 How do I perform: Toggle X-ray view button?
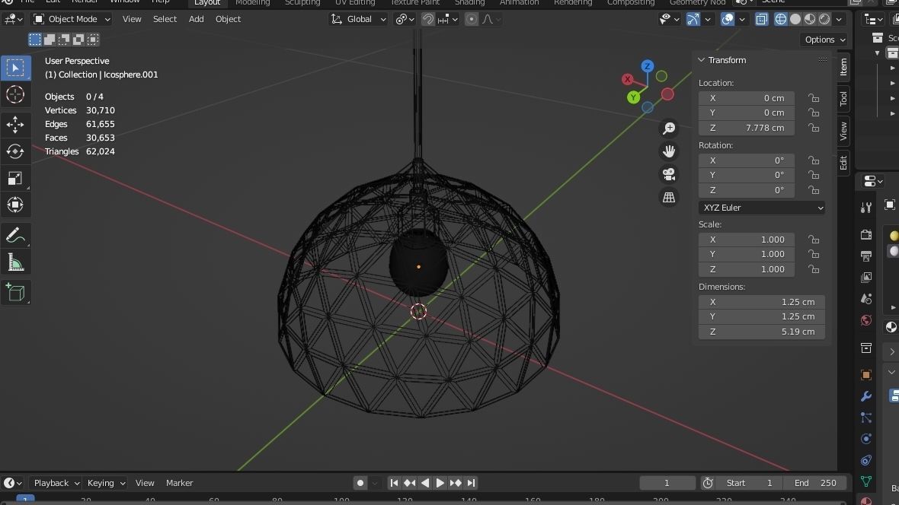761,20
